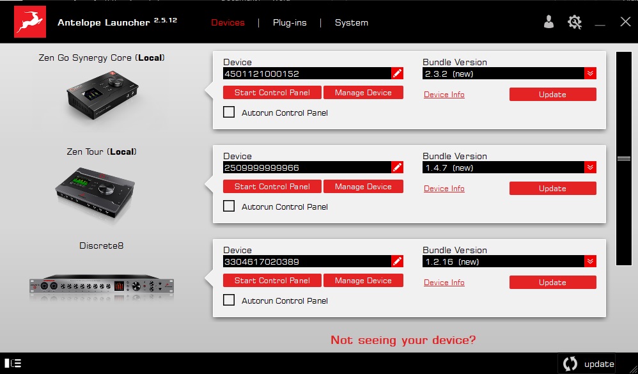The width and height of the screenshot is (638, 374).
Task: Edit Zen Tour device name with pencil icon
Action: click(397, 168)
